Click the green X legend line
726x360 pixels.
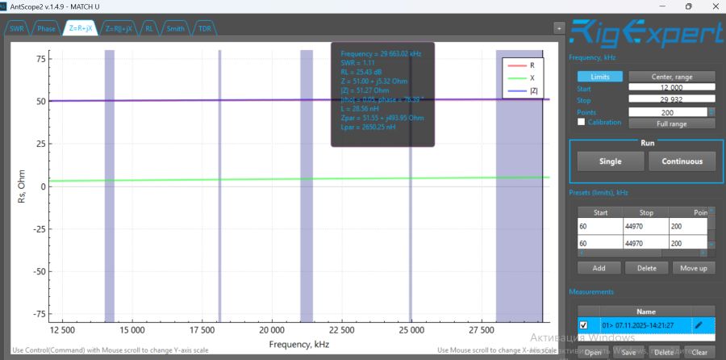click(516, 79)
